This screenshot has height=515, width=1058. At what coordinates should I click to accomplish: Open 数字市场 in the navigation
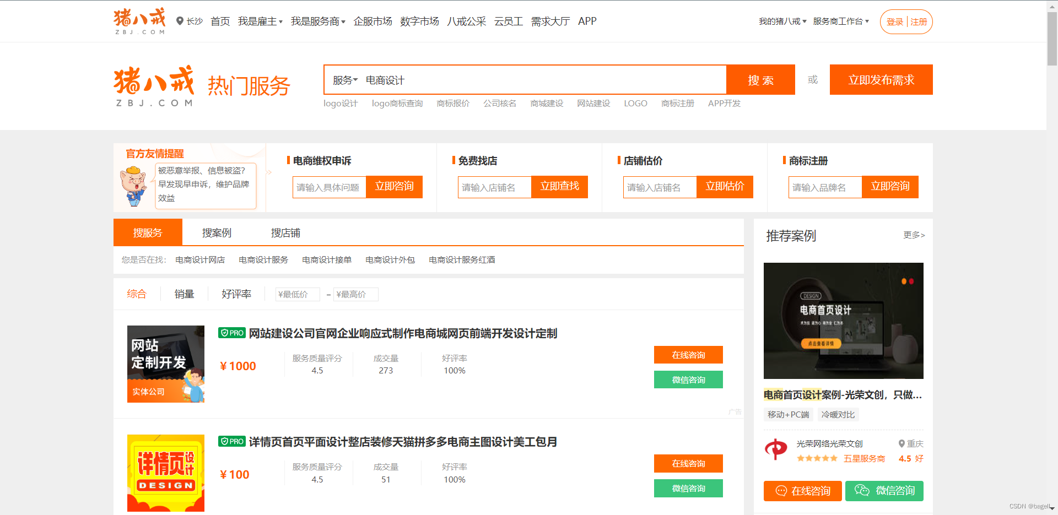[x=419, y=21]
